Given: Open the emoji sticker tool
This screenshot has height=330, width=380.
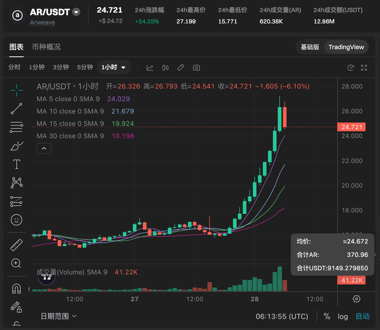Looking at the screenshot, I should click(16, 220).
